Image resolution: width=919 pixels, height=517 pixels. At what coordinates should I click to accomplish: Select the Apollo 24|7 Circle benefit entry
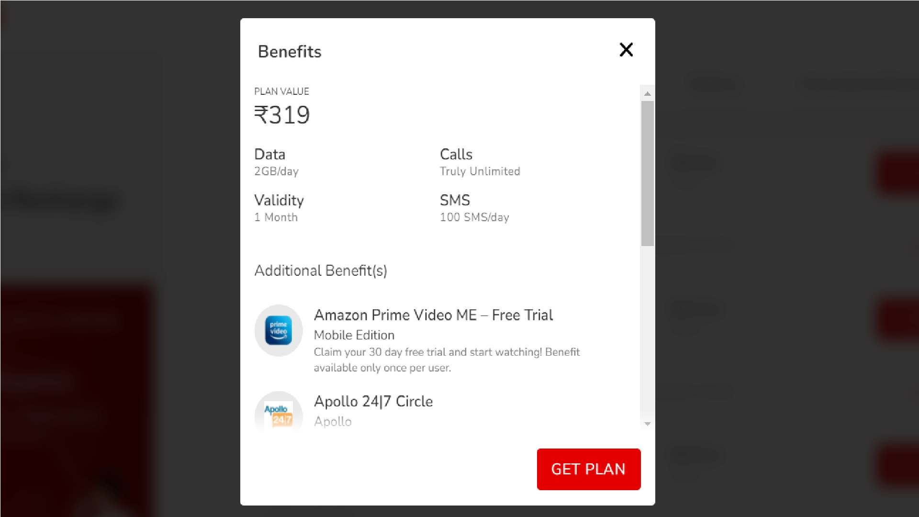coord(373,402)
